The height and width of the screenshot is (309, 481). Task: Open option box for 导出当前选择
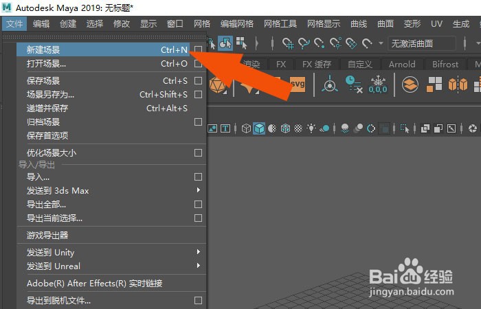tap(198, 218)
